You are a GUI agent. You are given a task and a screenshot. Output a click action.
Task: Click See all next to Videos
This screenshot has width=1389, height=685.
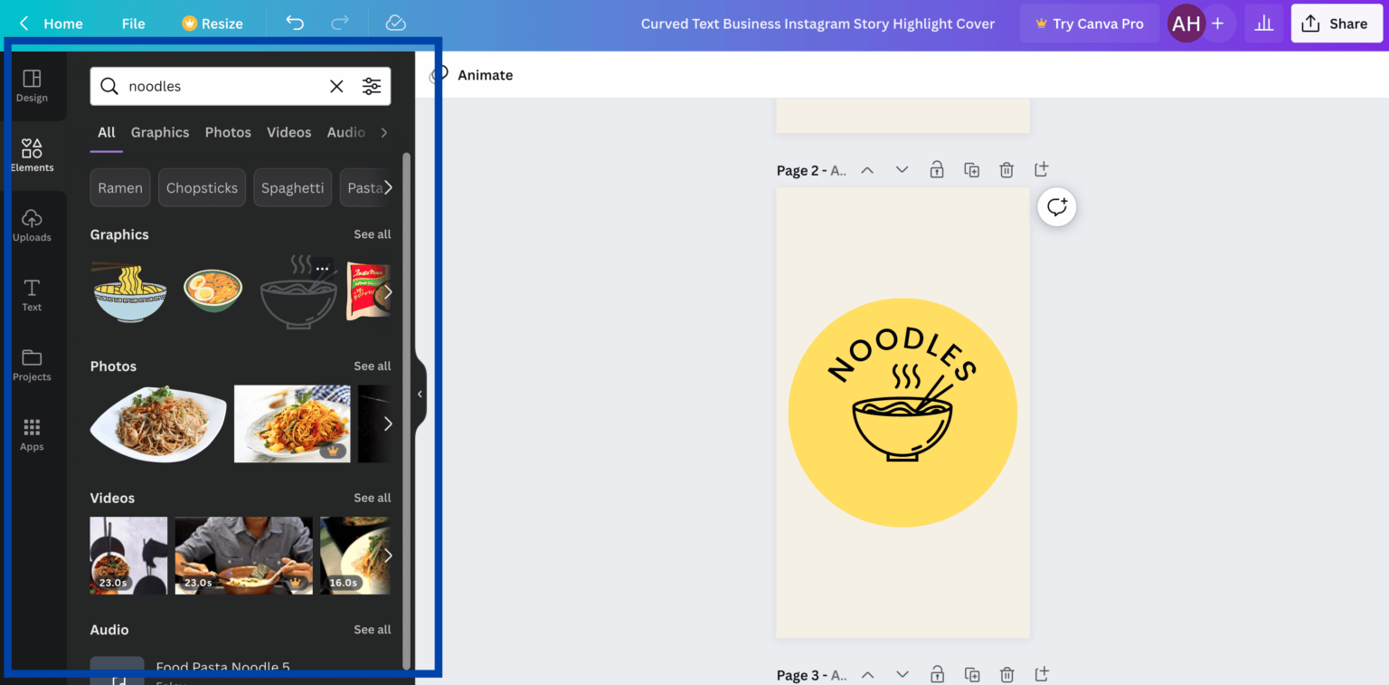click(x=372, y=497)
